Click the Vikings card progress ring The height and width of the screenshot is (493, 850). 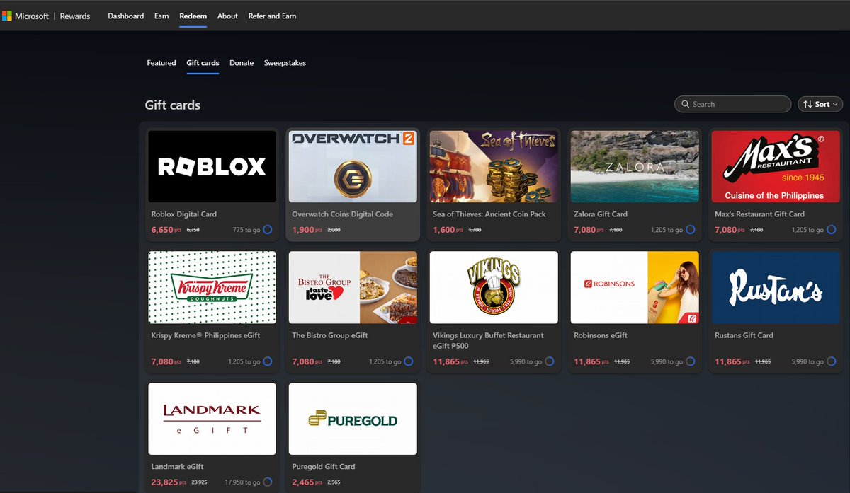click(x=549, y=361)
